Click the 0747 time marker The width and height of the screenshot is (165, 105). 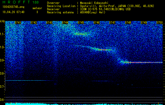112,23
